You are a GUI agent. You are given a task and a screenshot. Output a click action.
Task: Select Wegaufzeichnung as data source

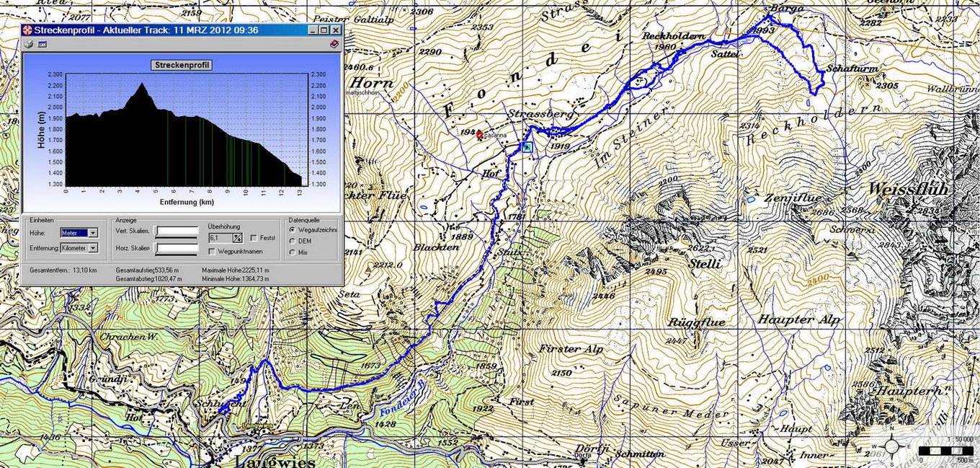click(x=292, y=229)
